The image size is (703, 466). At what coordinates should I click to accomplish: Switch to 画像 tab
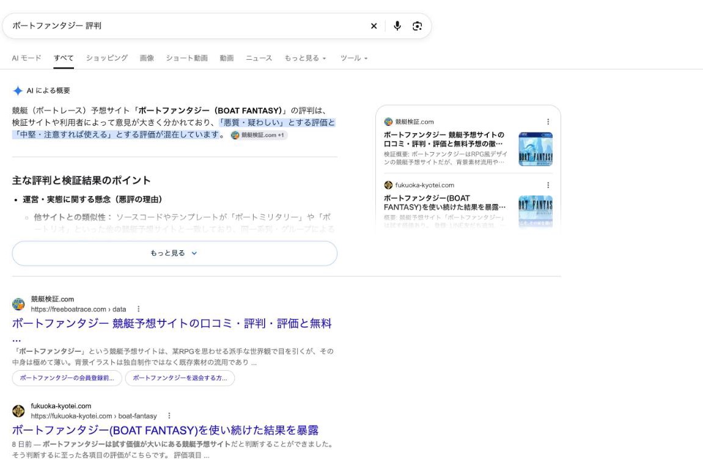coord(147,58)
